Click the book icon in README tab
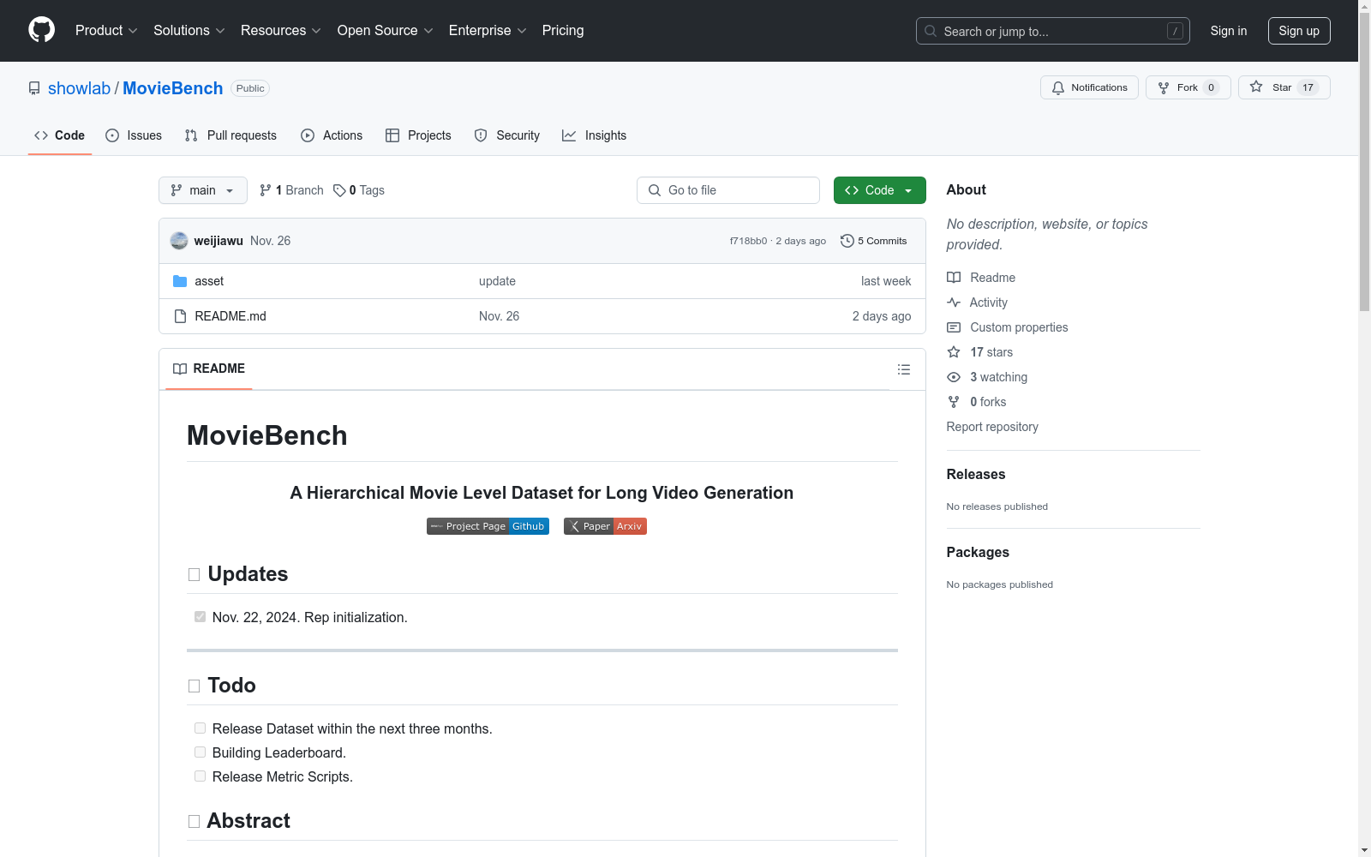1371x857 pixels. click(180, 369)
